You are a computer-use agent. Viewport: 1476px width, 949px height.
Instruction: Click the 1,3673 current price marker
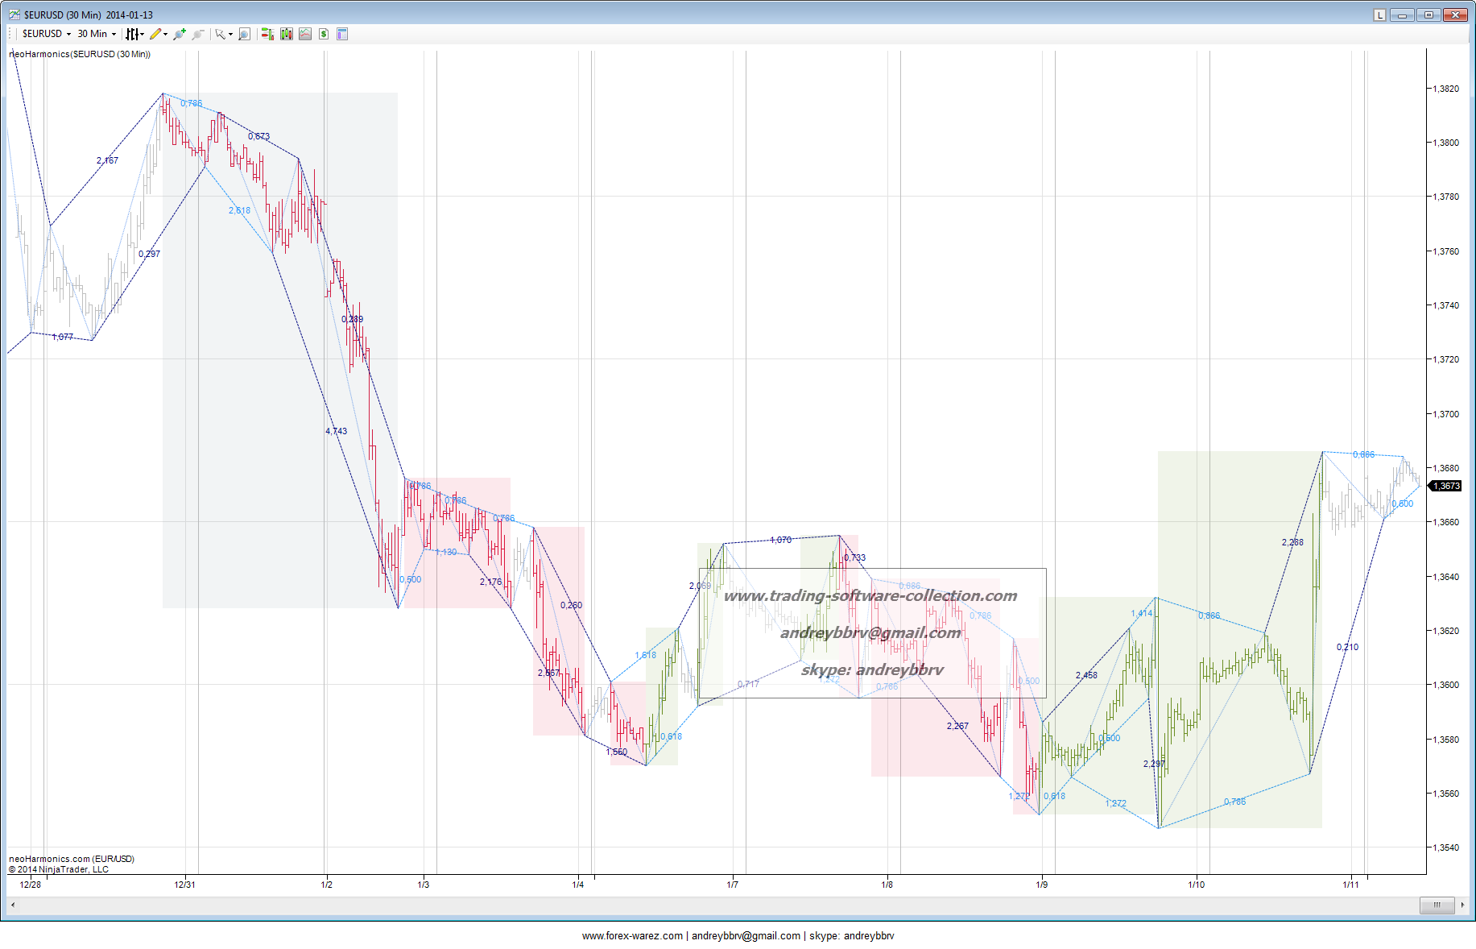(1446, 486)
